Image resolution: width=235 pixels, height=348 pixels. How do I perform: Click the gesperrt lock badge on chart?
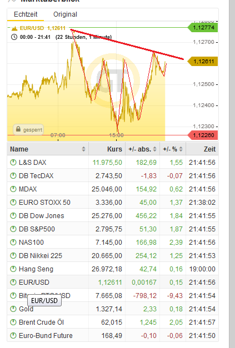pyautogui.click(x=28, y=130)
